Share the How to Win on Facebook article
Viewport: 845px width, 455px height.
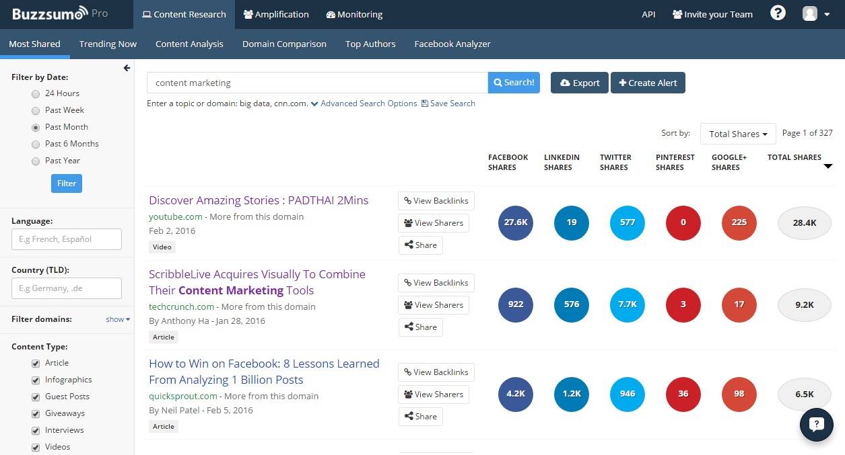point(420,417)
